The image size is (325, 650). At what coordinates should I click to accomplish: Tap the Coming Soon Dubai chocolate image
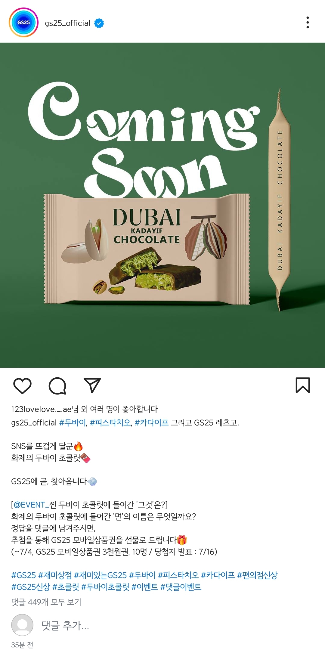(x=162, y=205)
